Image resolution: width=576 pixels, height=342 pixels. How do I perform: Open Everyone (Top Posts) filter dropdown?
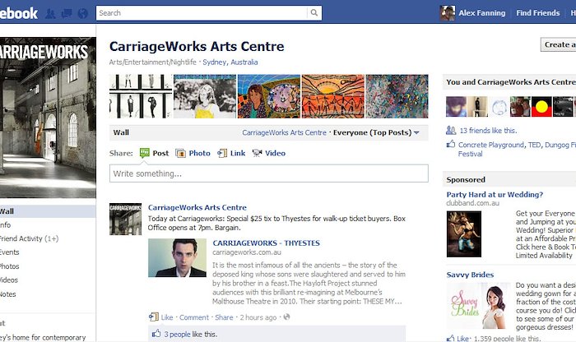coord(376,132)
